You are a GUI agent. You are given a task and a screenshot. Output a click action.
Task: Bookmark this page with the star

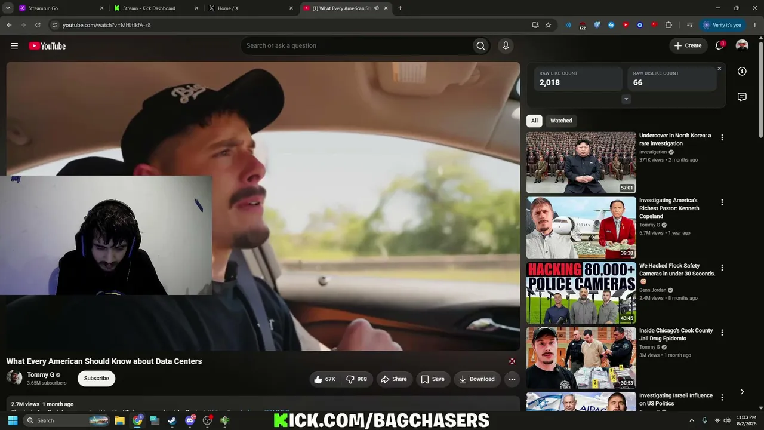point(549,25)
